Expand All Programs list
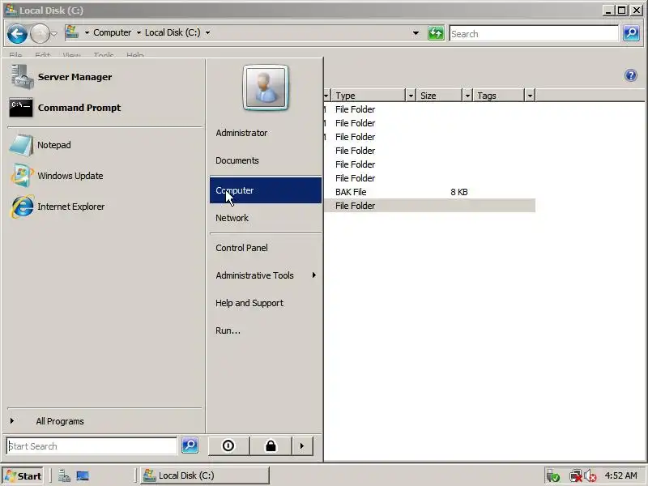 (60, 421)
